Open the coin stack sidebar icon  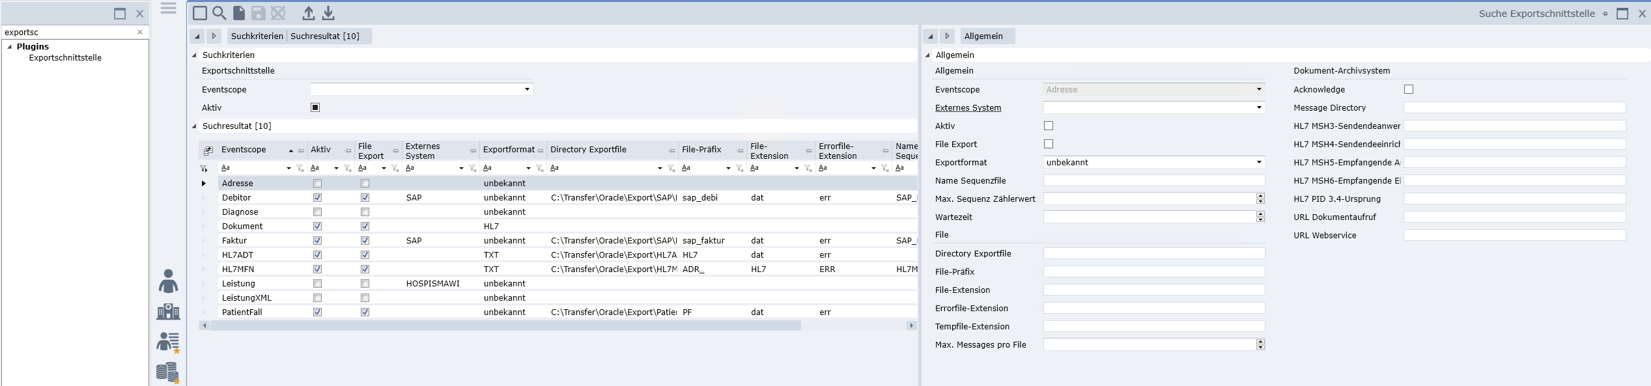click(x=168, y=372)
